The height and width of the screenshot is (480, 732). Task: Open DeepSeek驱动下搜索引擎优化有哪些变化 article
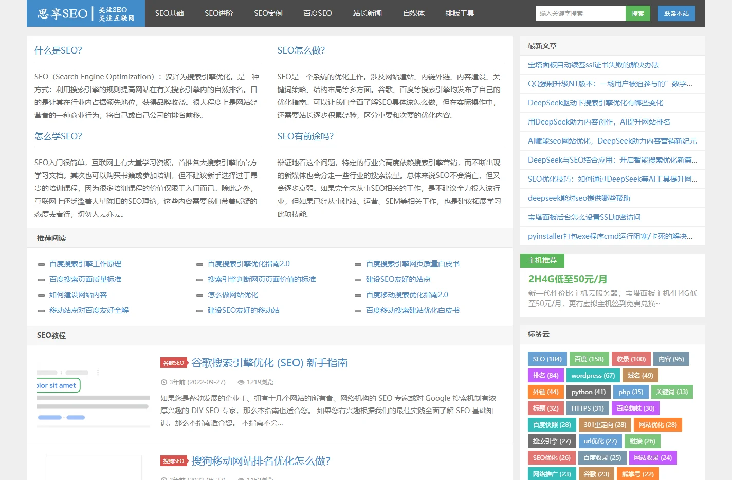[595, 103]
